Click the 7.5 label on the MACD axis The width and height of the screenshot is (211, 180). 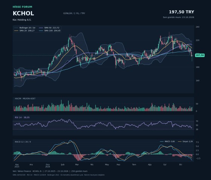[197, 142]
